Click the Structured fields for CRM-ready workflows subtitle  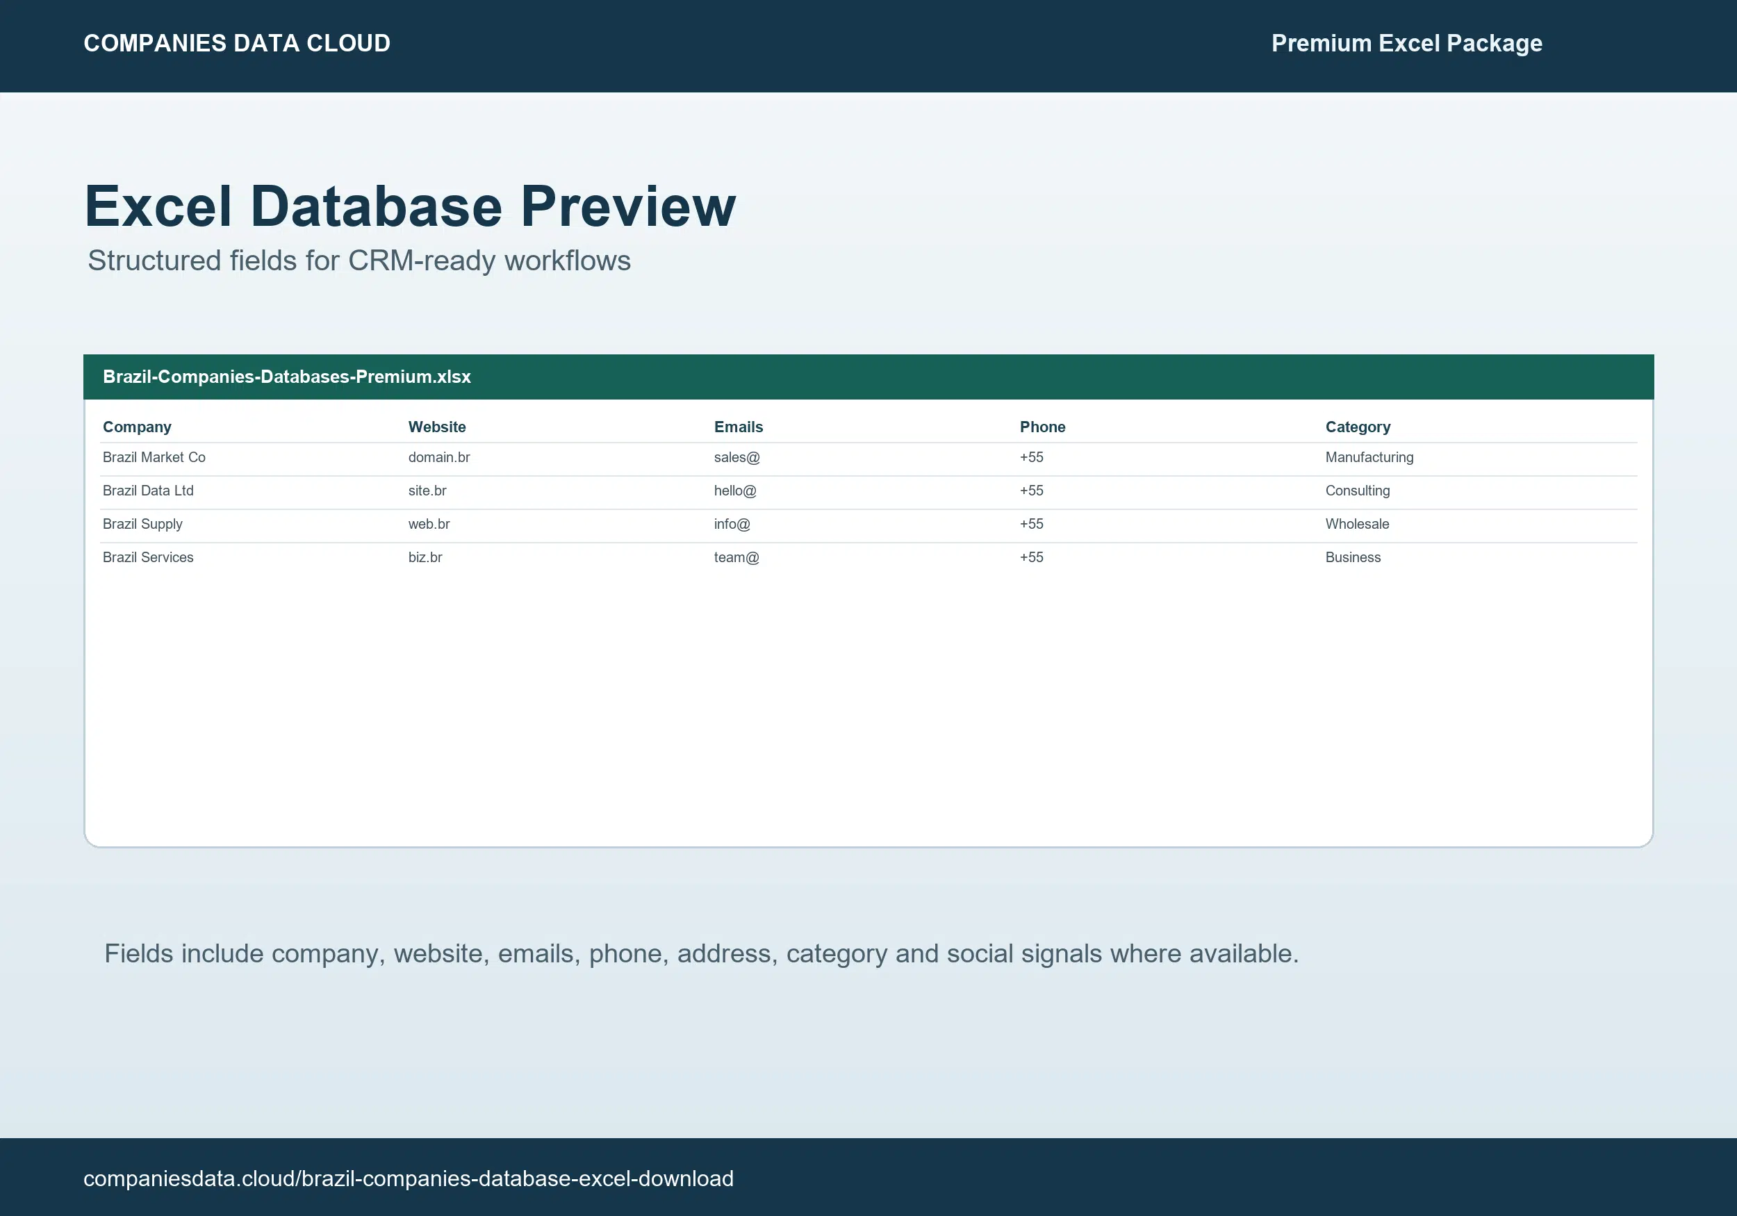(359, 261)
